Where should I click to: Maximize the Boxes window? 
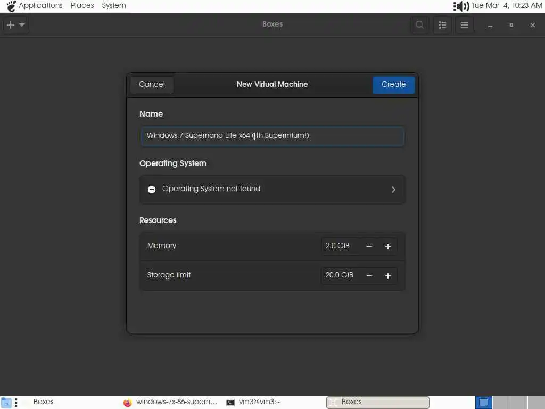[511, 25]
